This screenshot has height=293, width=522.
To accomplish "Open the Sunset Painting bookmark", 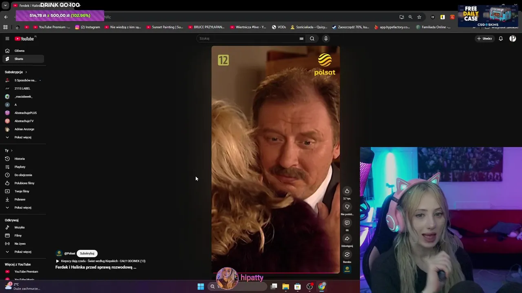I will click(165, 27).
